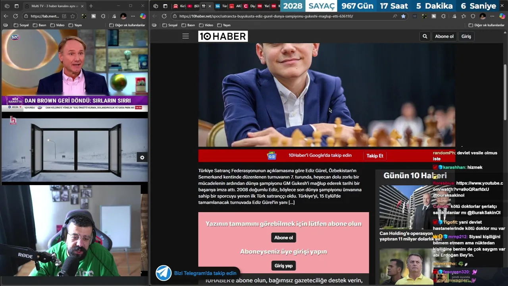508x286 pixels.
Task: Close the Multi TV tab
Action: tap(83, 6)
